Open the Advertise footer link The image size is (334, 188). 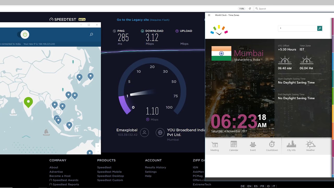pyautogui.click(x=56, y=172)
